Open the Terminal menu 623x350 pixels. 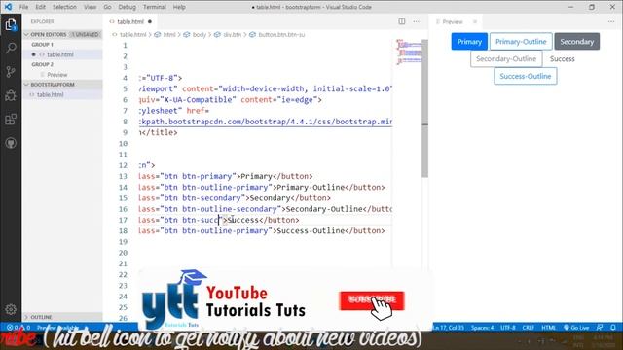point(155,7)
